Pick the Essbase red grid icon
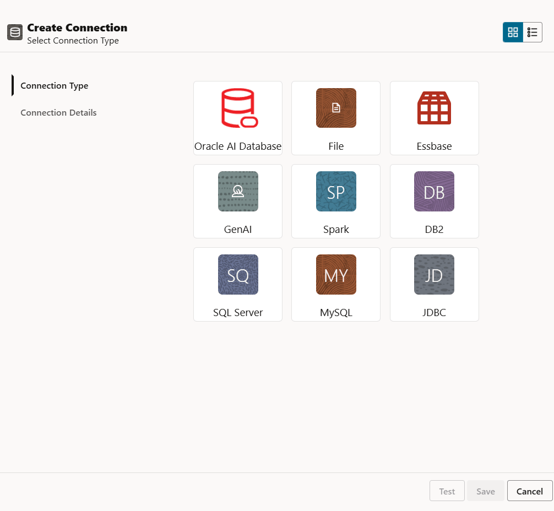 point(434,108)
